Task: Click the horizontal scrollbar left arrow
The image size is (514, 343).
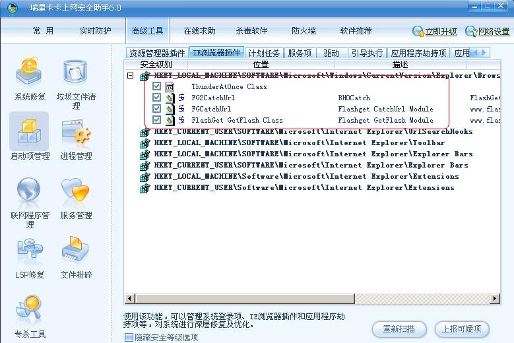Action: coord(130,298)
